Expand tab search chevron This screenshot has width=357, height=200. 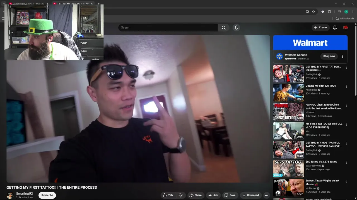(3, 4)
